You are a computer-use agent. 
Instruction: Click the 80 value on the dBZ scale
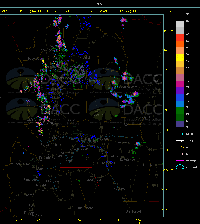click(188, 21)
